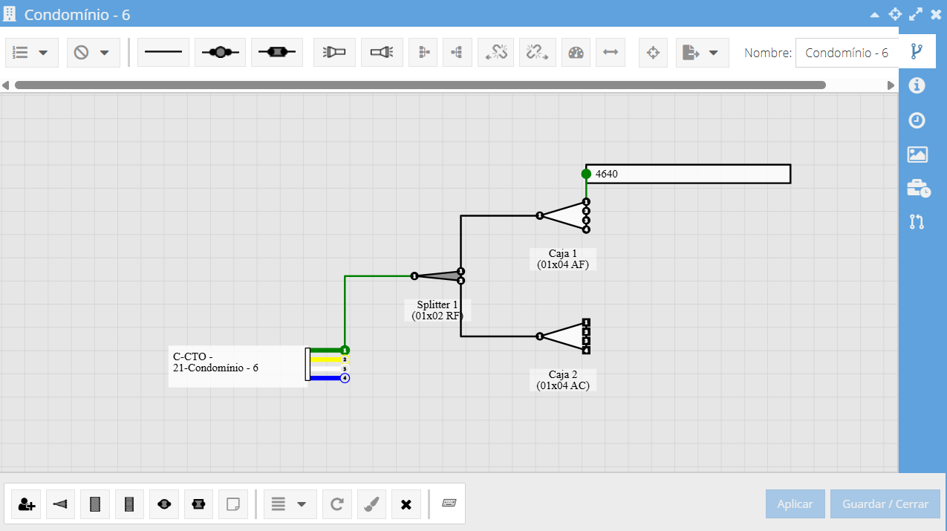The height and width of the screenshot is (531, 947).
Task: Click the green node at the 4640 box
Action: pyautogui.click(x=586, y=174)
